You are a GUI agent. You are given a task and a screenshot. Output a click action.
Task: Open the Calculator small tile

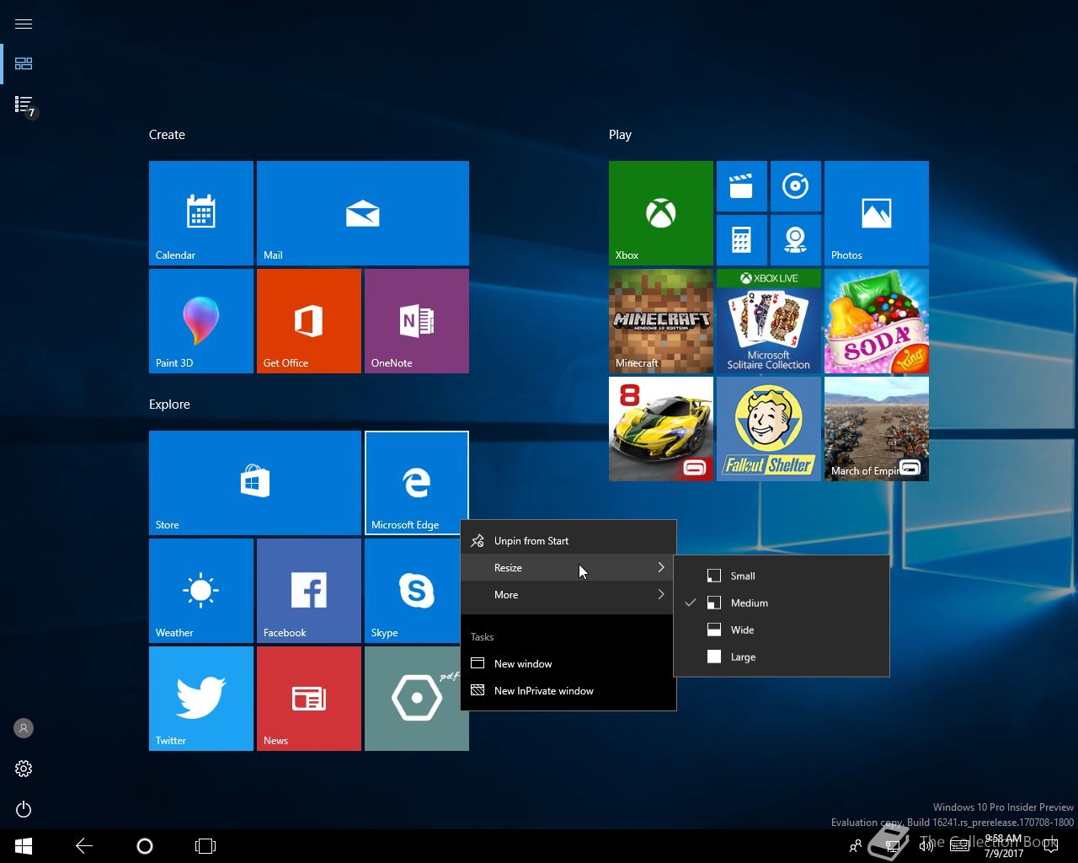[x=742, y=240]
